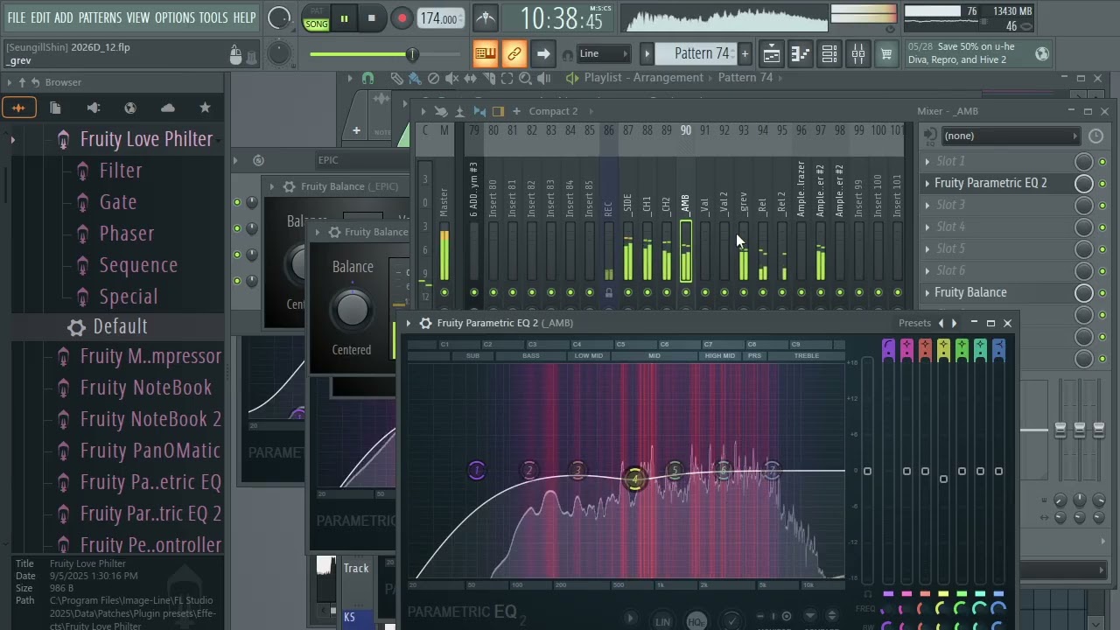Viewport: 1120px width, 630px height.
Task: Click the u-he sale news banner
Action: [978, 53]
